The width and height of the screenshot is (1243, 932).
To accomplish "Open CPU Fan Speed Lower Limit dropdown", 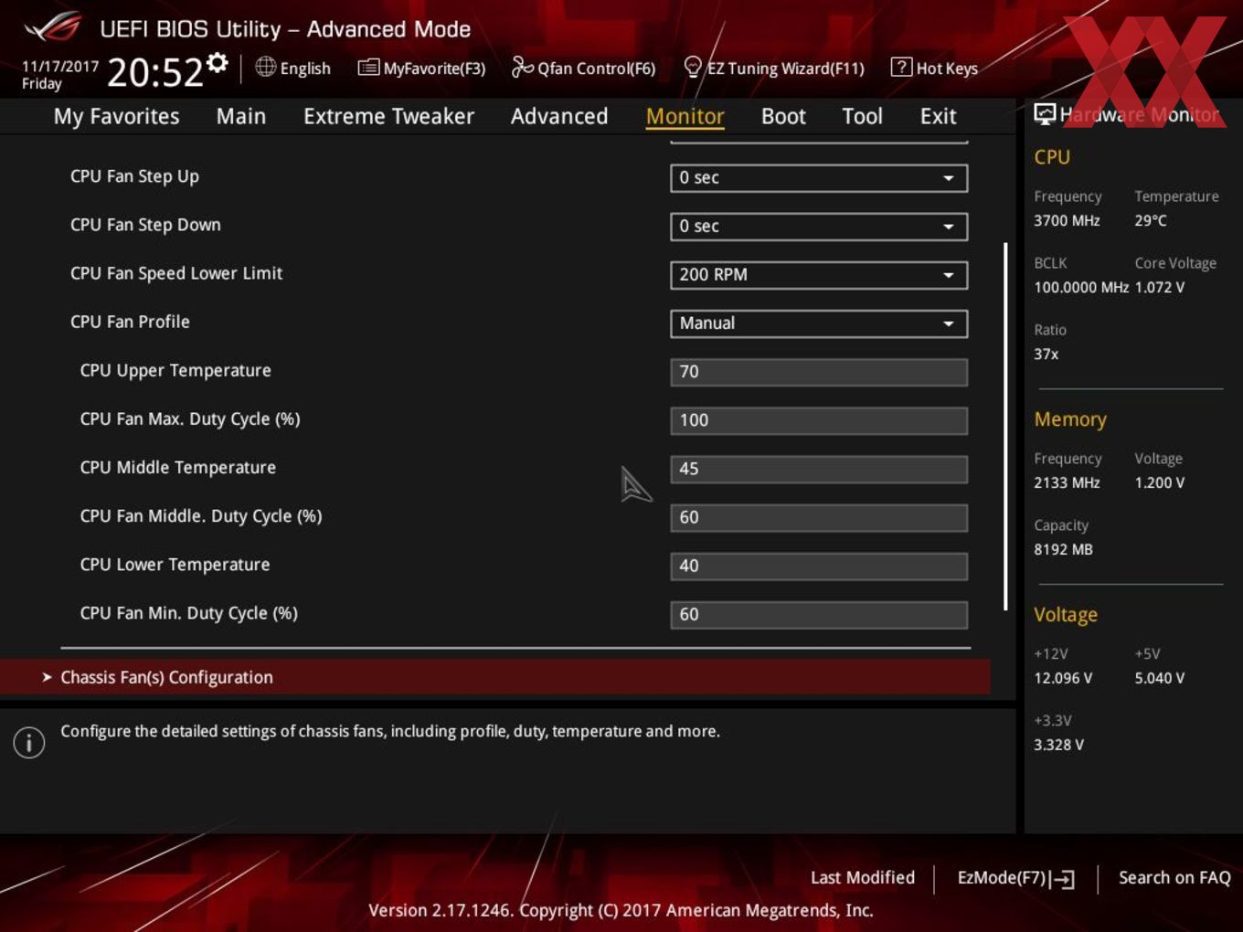I will click(819, 275).
